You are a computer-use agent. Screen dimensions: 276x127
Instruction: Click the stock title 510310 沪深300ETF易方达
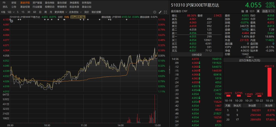195,5
